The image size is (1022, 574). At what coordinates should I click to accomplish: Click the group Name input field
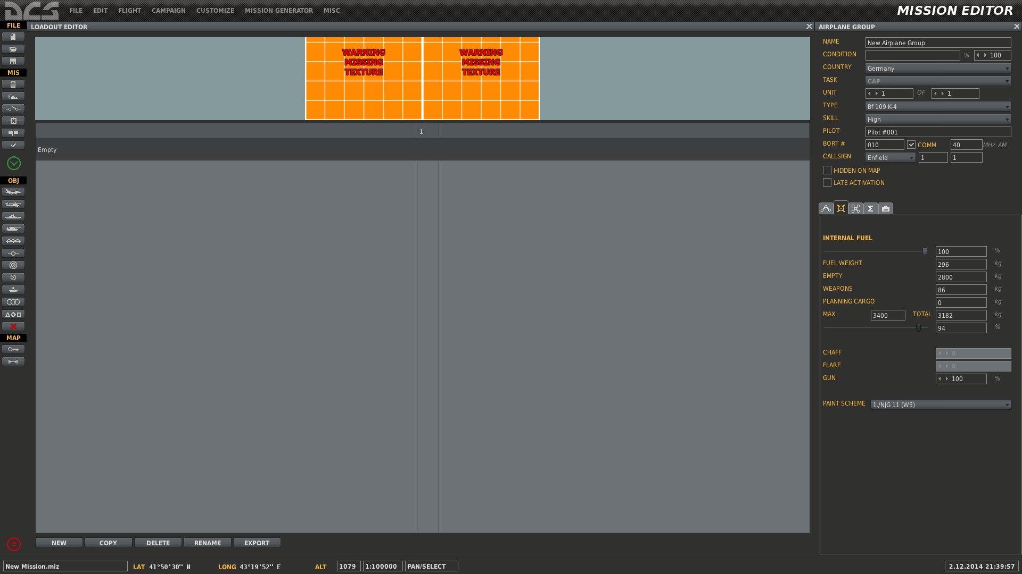[938, 43]
